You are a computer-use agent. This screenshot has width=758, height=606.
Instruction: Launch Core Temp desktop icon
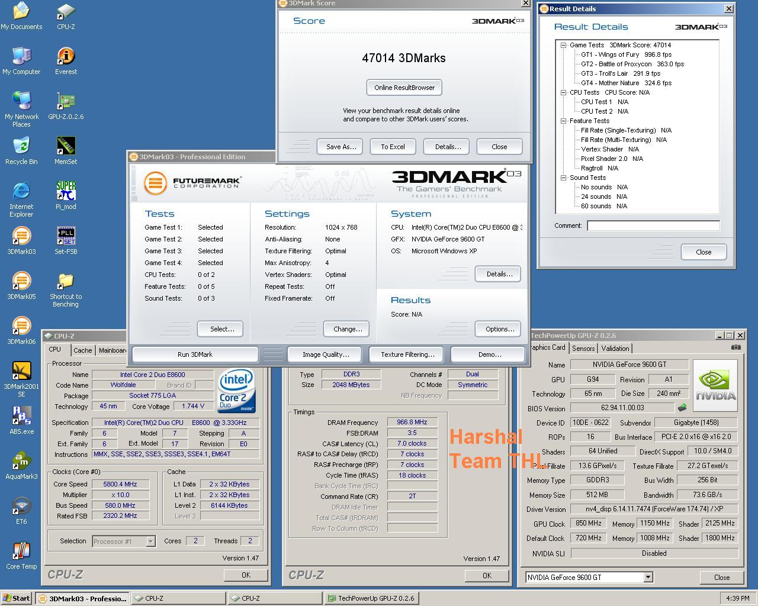(x=21, y=556)
